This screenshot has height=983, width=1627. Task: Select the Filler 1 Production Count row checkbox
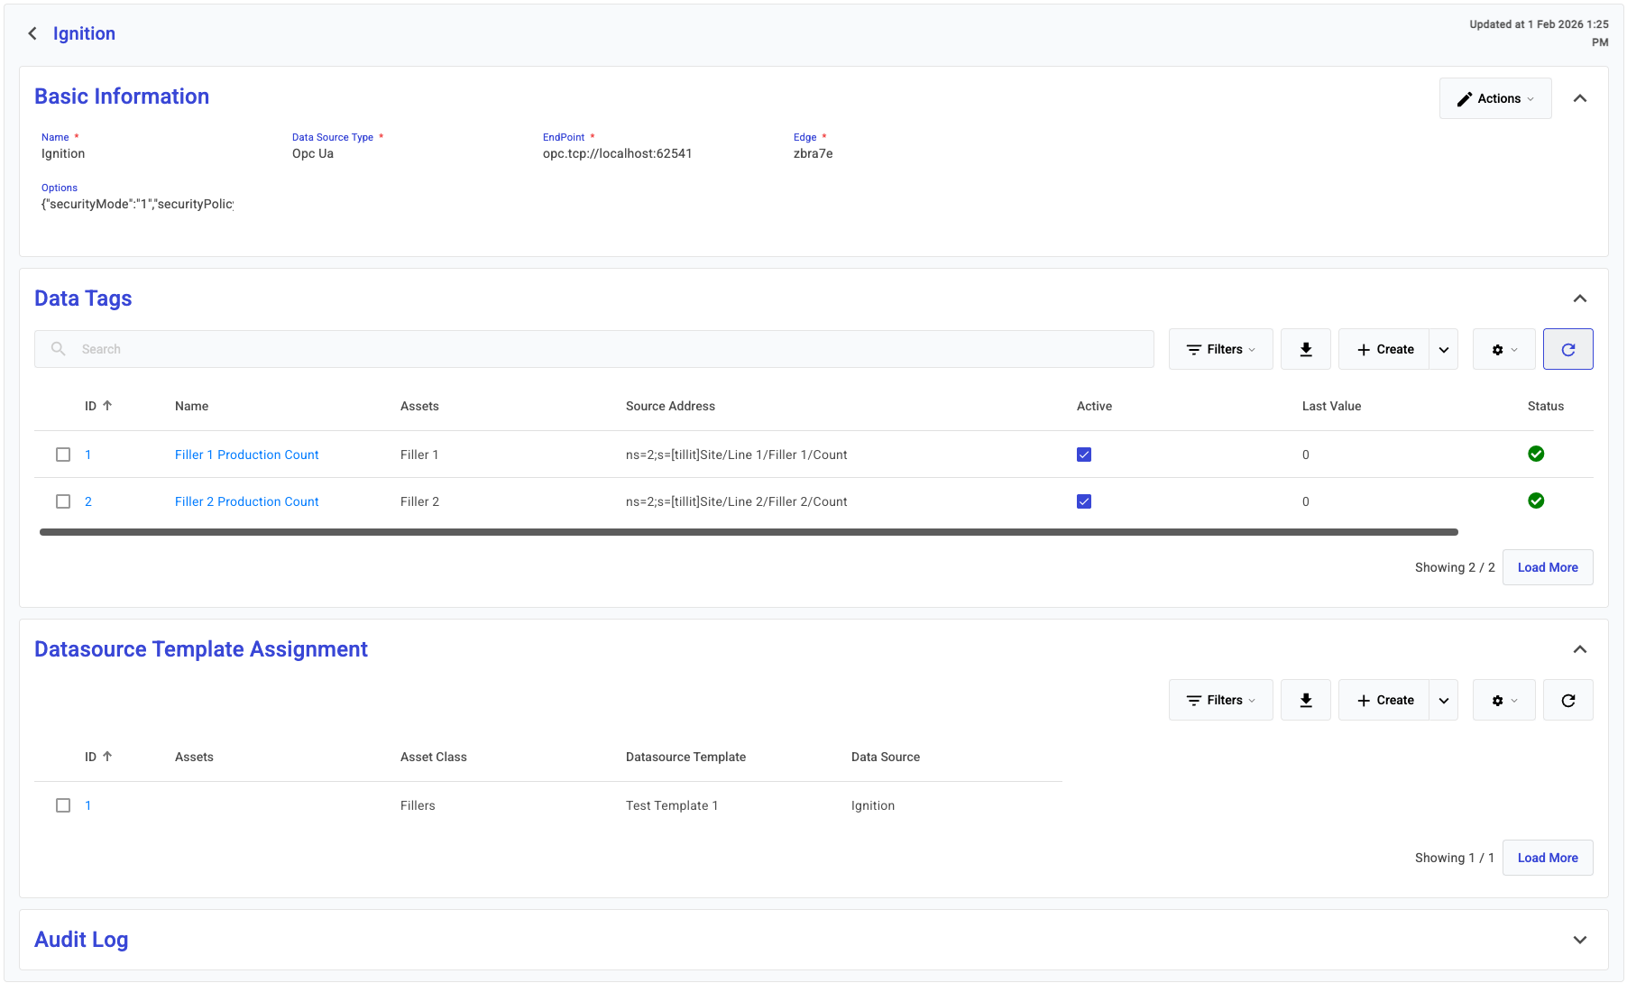[x=63, y=455]
